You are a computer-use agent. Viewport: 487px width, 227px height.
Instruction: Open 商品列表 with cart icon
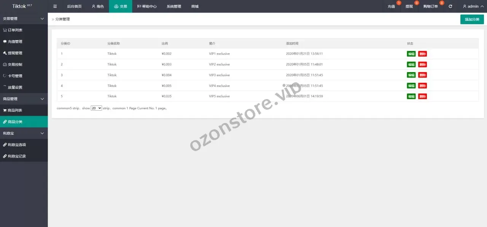pos(15,110)
